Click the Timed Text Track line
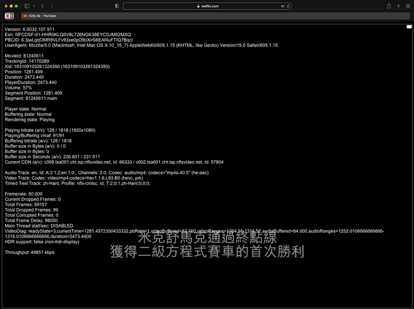414x309 pixels. pyautogui.click(x=78, y=183)
